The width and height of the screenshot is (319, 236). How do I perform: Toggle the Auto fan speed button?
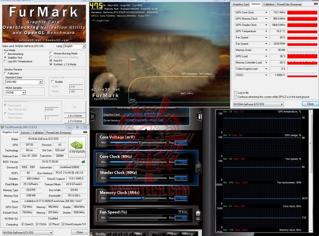pyautogui.click(x=183, y=212)
